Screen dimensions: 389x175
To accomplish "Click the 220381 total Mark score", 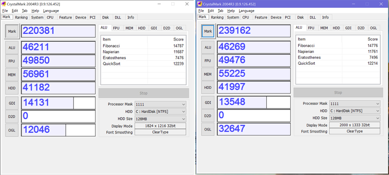I will (x=58, y=31).
